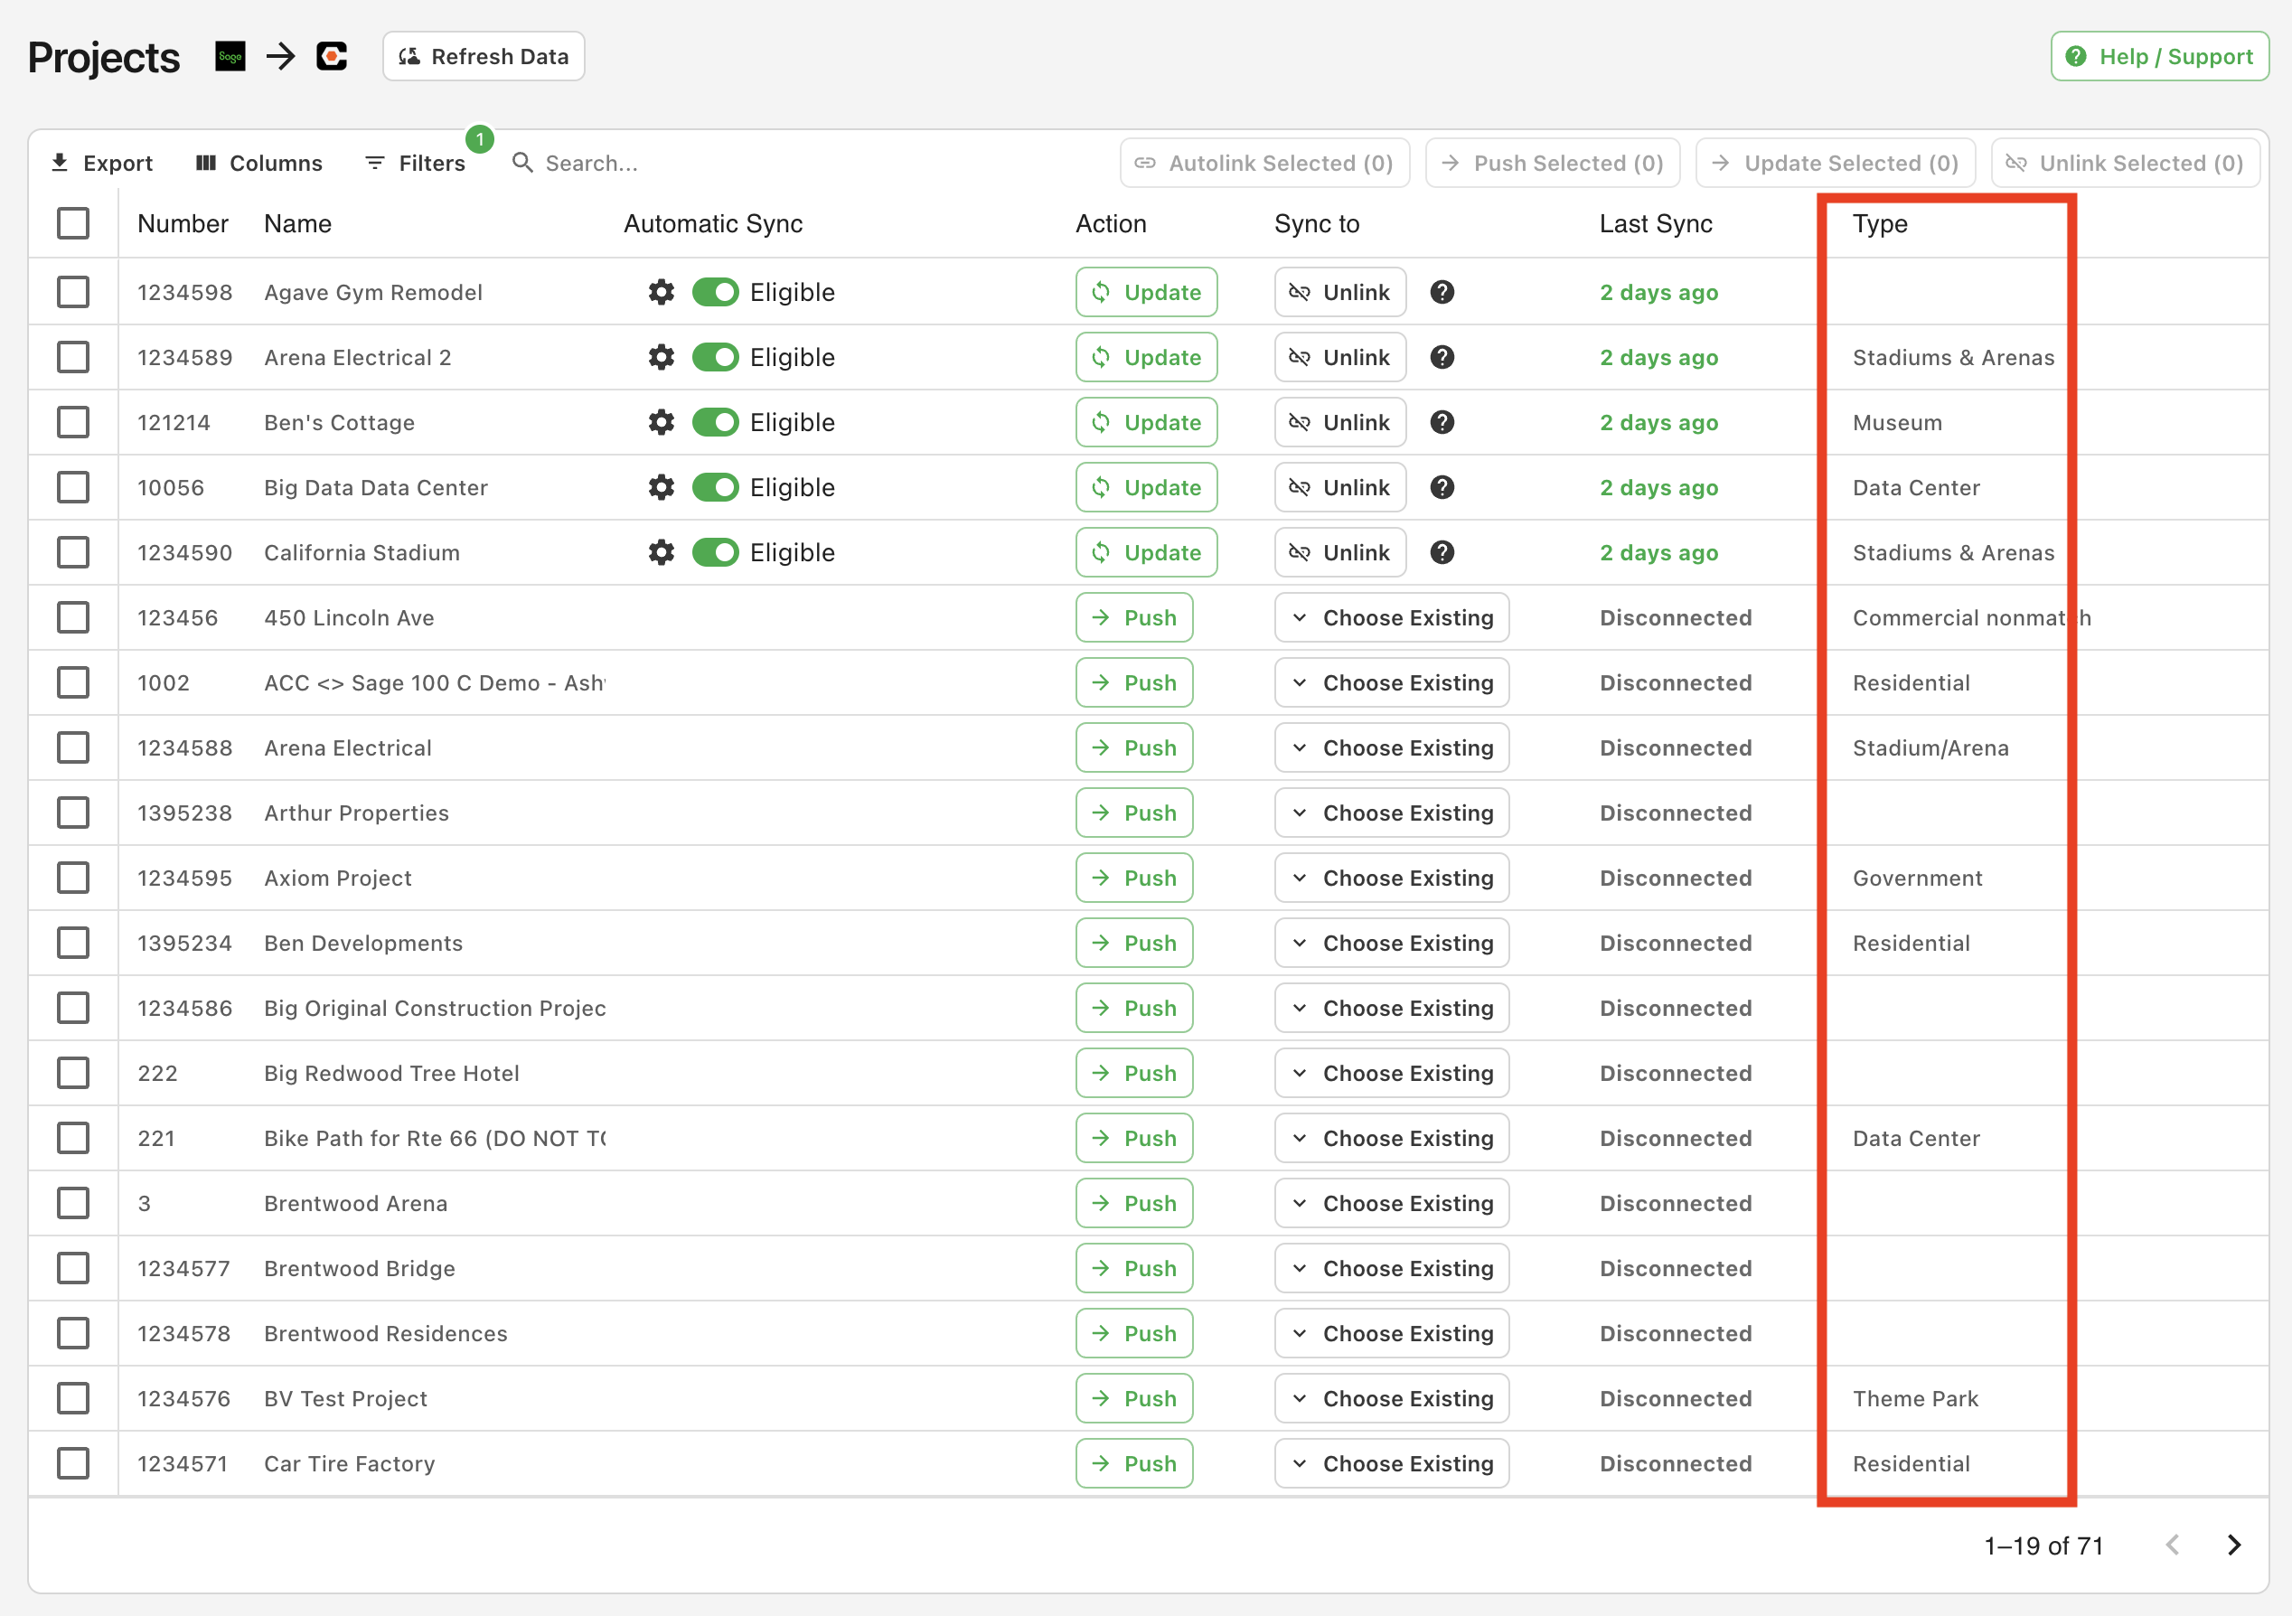
Task: Open settings gear for Agave Gym Remodel
Action: coord(661,293)
